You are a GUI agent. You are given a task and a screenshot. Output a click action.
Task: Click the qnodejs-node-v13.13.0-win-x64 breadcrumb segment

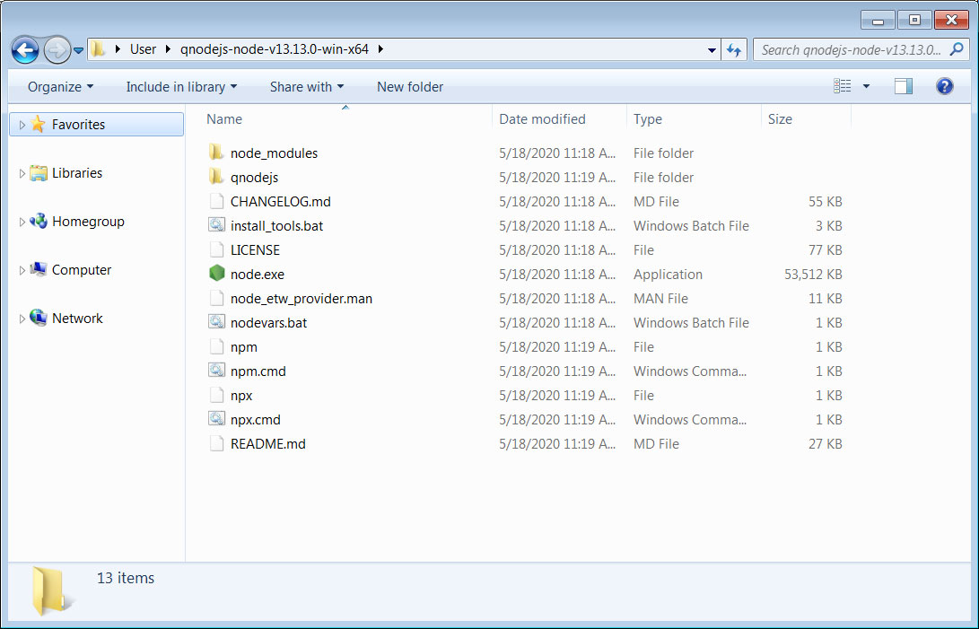pyautogui.click(x=274, y=49)
